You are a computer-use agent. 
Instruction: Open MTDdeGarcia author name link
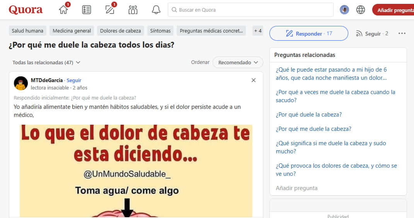point(47,80)
